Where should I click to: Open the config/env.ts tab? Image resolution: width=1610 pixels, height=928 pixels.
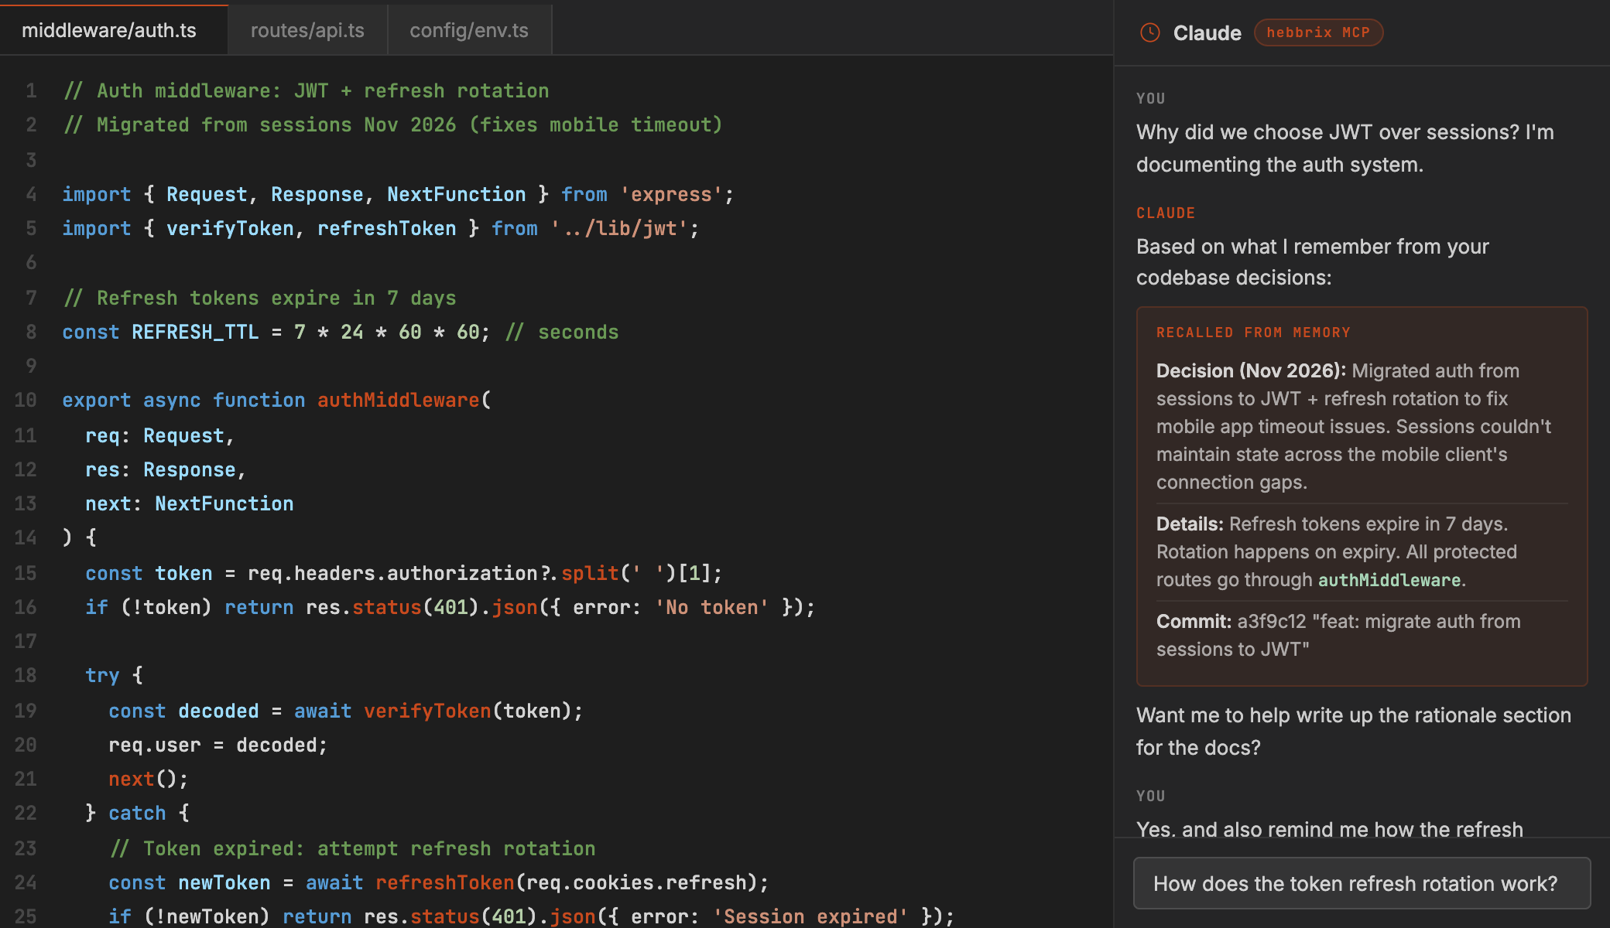coord(469,30)
